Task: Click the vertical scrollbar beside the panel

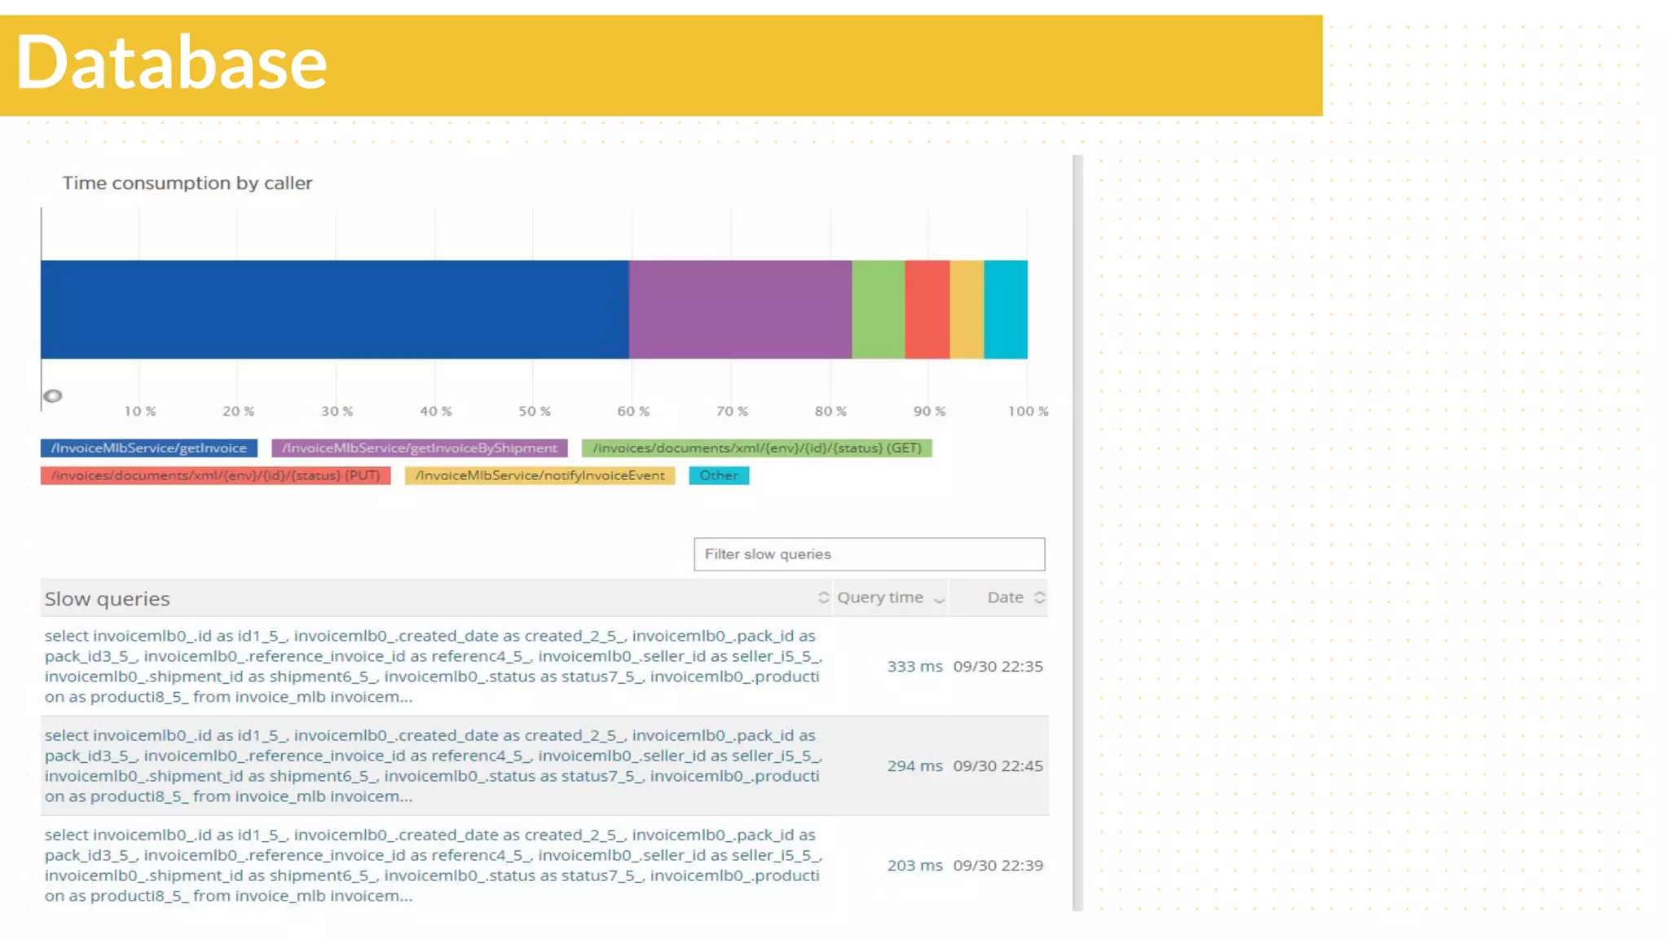Action: 1077,530
